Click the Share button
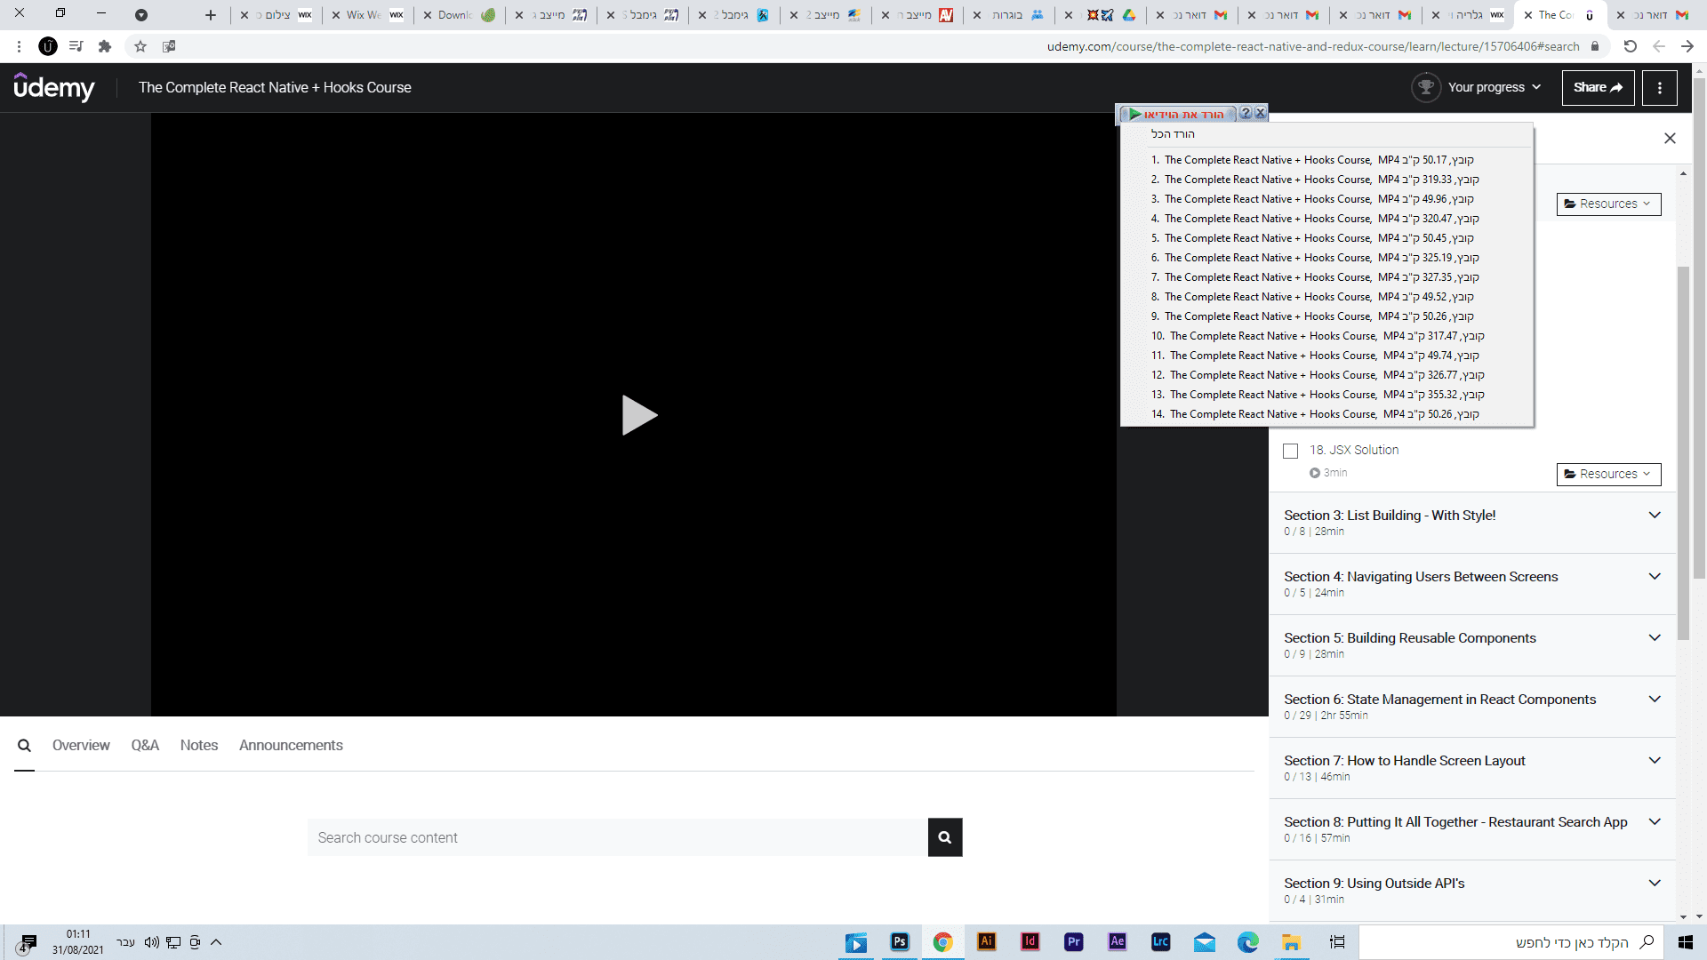 pos(1598,88)
